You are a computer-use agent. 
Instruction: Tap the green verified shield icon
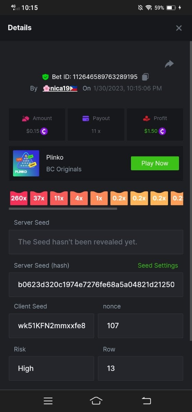tap(45, 77)
